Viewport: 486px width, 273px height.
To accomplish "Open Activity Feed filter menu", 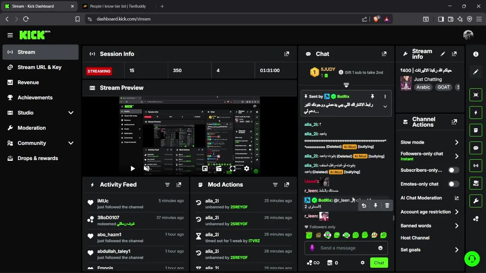I will pyautogui.click(x=167, y=185).
